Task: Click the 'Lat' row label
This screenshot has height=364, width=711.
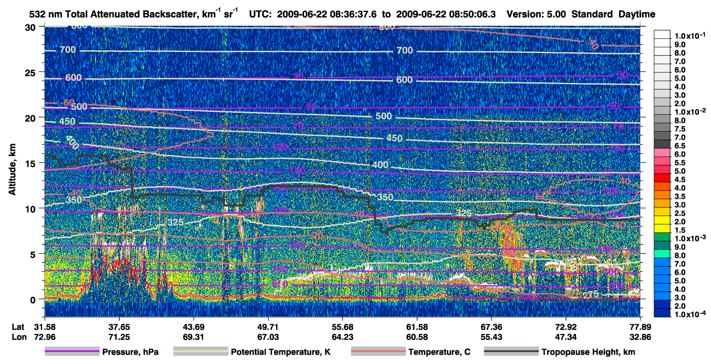Action: coord(18,327)
